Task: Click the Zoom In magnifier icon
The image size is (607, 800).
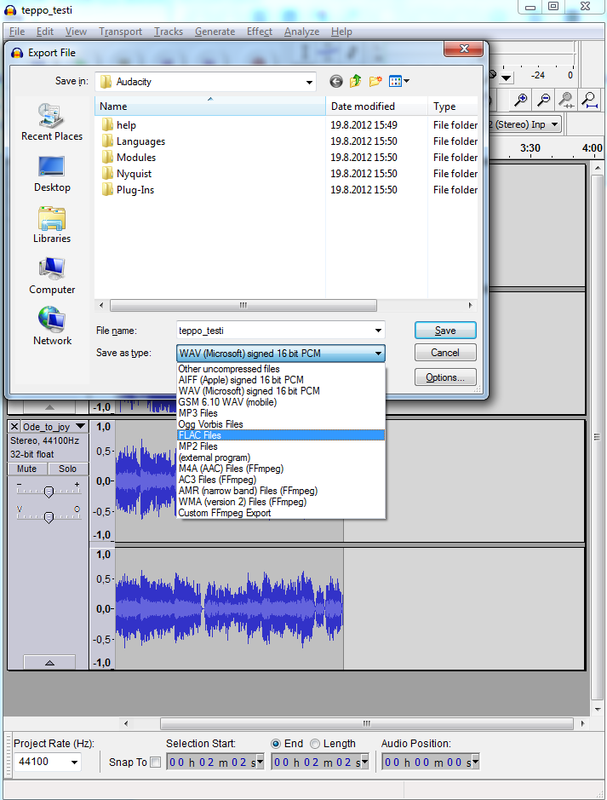Action: pos(520,101)
